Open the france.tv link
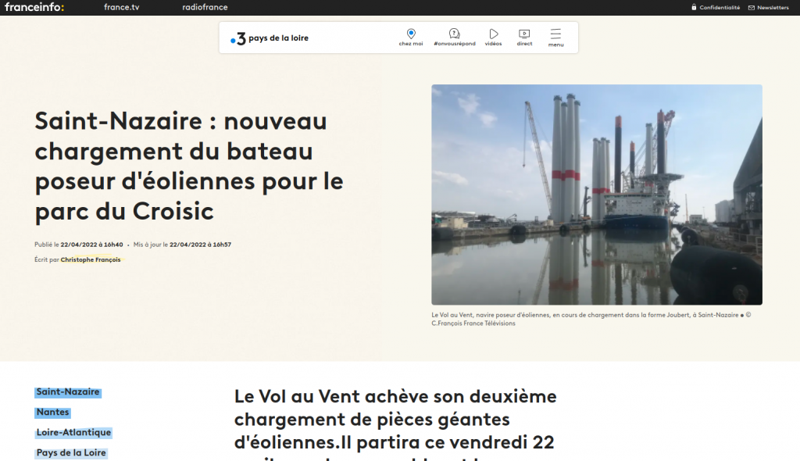 (x=121, y=7)
